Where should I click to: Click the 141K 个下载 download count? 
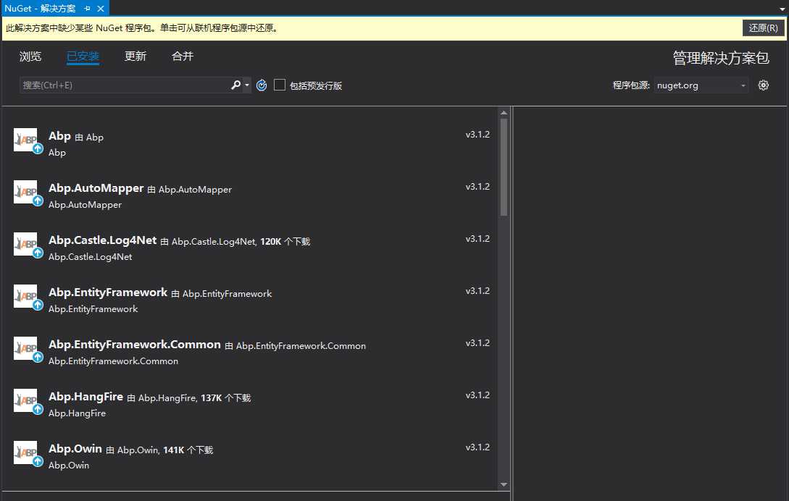(188, 450)
